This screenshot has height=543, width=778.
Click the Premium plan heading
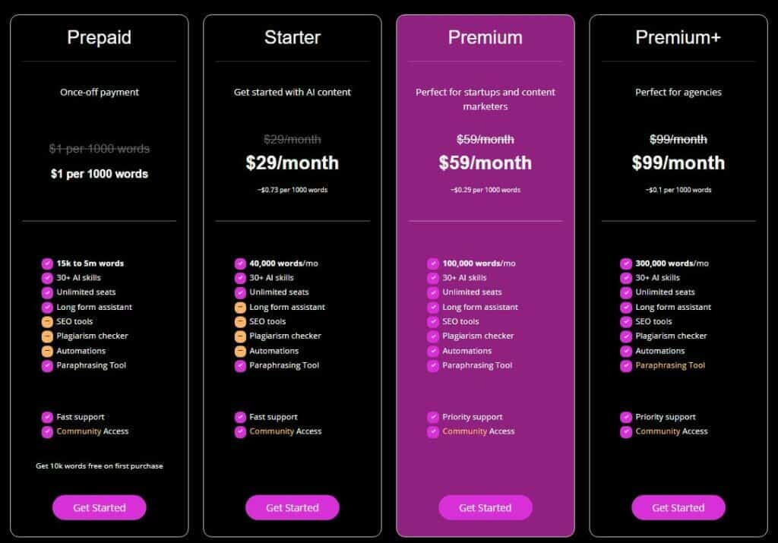click(485, 38)
